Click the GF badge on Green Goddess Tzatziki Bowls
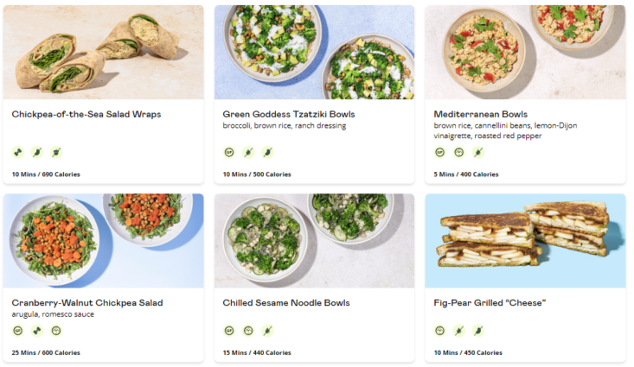The height and width of the screenshot is (367, 634). click(x=229, y=152)
